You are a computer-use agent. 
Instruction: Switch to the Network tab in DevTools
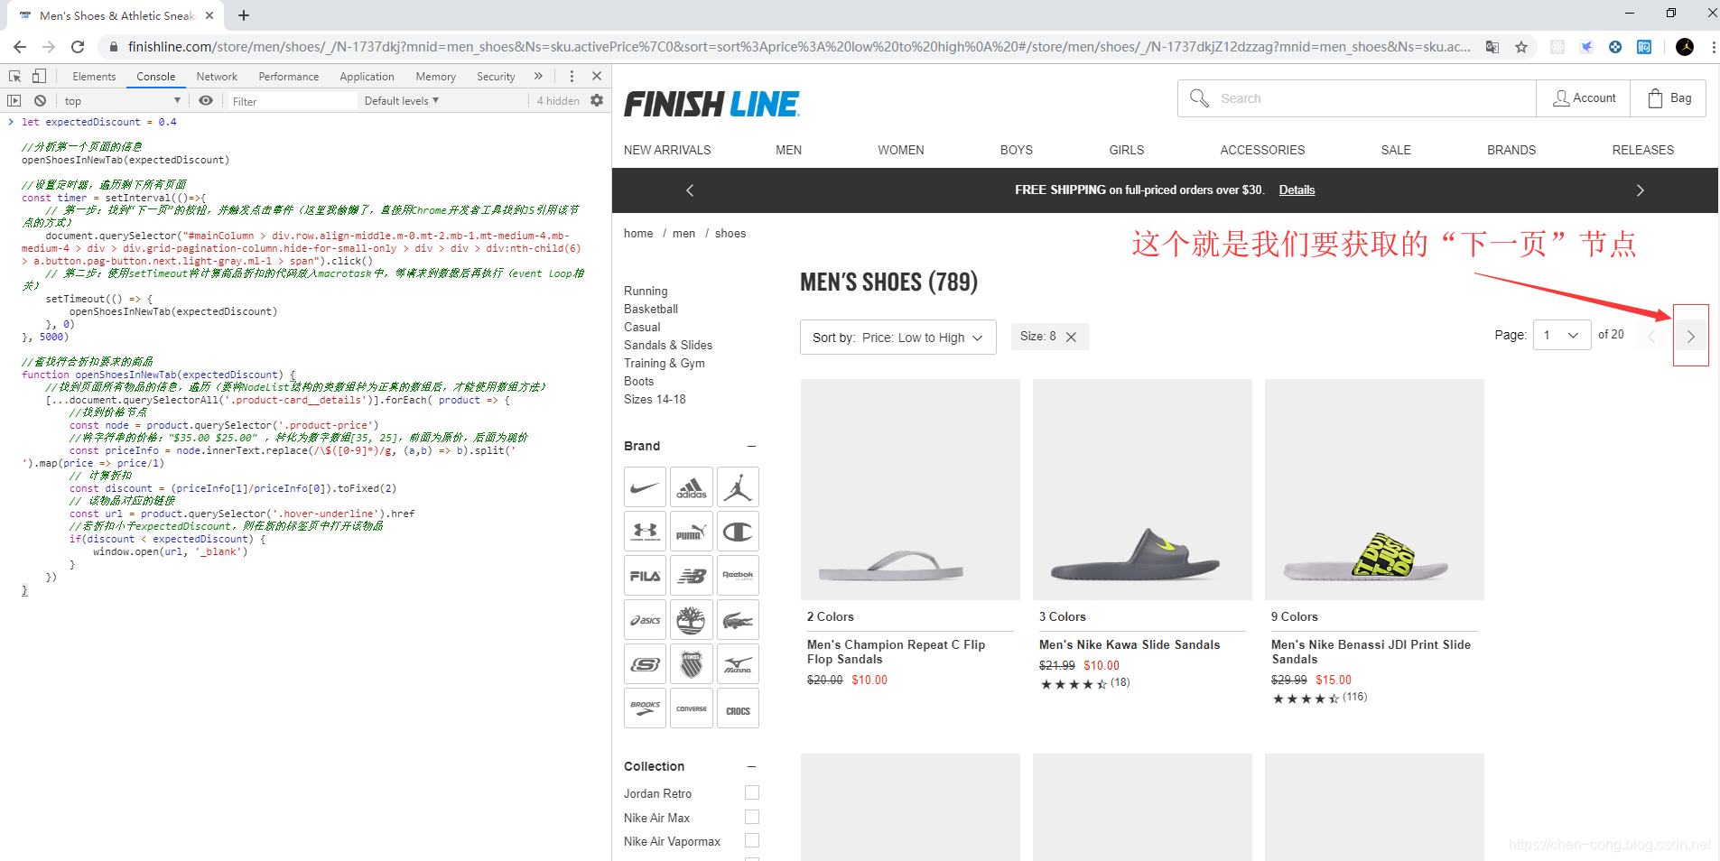(x=217, y=77)
